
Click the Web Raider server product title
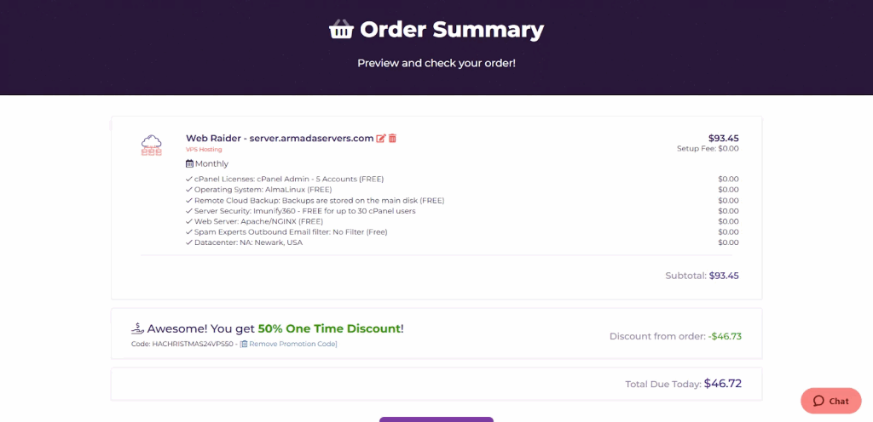pyautogui.click(x=280, y=138)
